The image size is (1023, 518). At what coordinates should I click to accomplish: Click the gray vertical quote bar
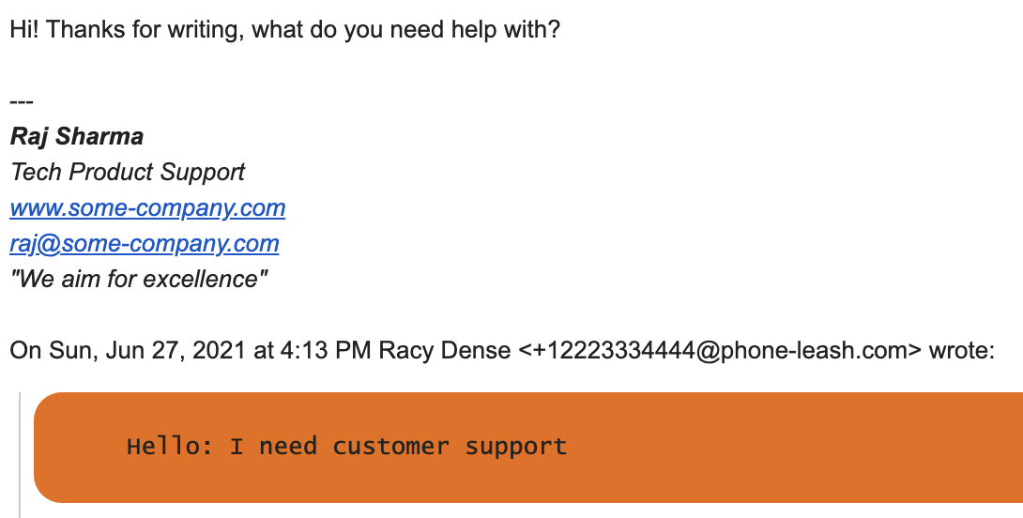pos(20,455)
